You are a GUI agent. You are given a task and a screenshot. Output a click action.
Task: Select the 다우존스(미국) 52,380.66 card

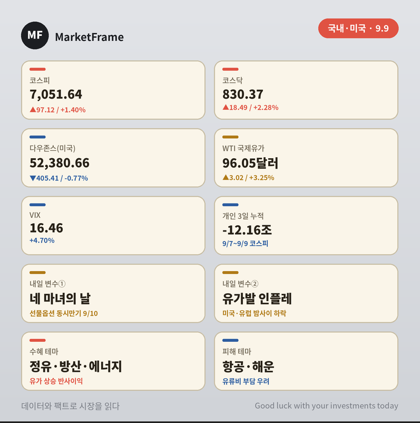pos(113,158)
